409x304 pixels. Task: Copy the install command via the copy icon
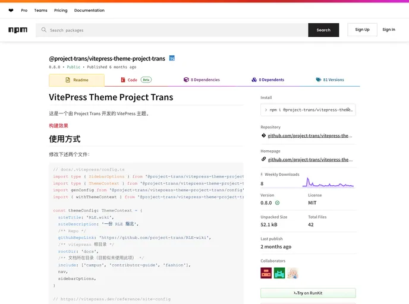click(x=348, y=110)
